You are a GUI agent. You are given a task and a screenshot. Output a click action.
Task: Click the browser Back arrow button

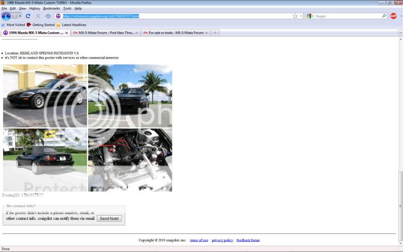coord(6,16)
